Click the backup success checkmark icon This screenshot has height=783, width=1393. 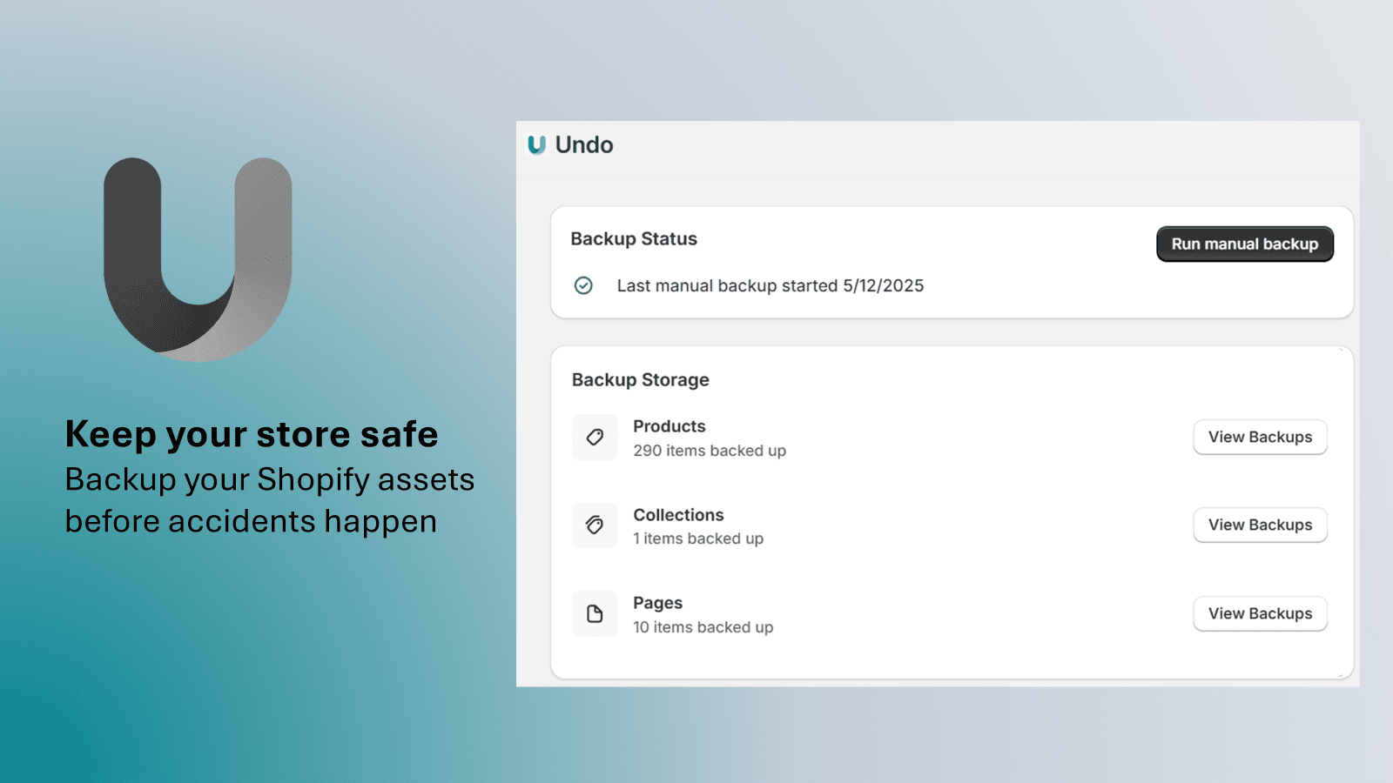coord(584,285)
